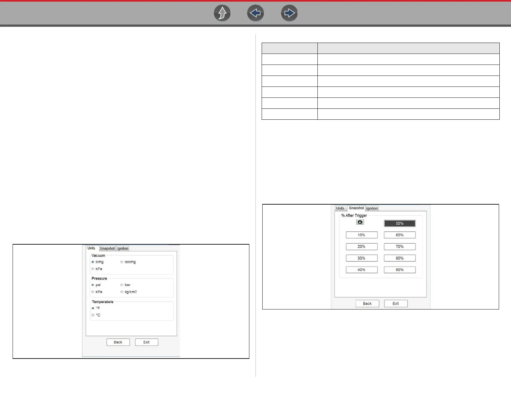Set after trigger to 40%
This screenshot has height=395, width=511.
click(362, 270)
